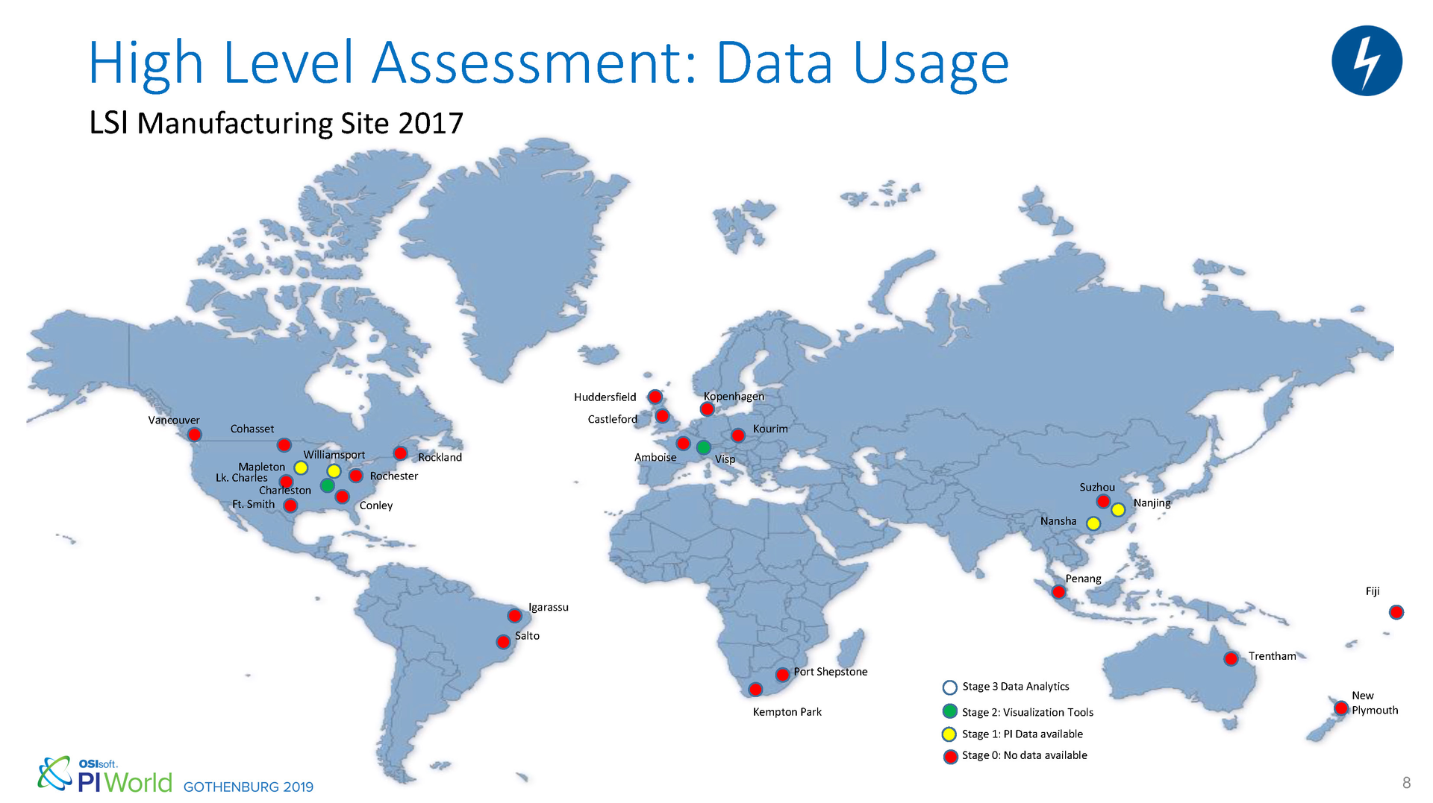
Task: Select the yellow Nansha marker
Action: (x=1093, y=524)
